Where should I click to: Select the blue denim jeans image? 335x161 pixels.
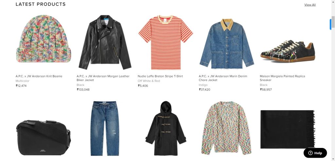point(105,128)
